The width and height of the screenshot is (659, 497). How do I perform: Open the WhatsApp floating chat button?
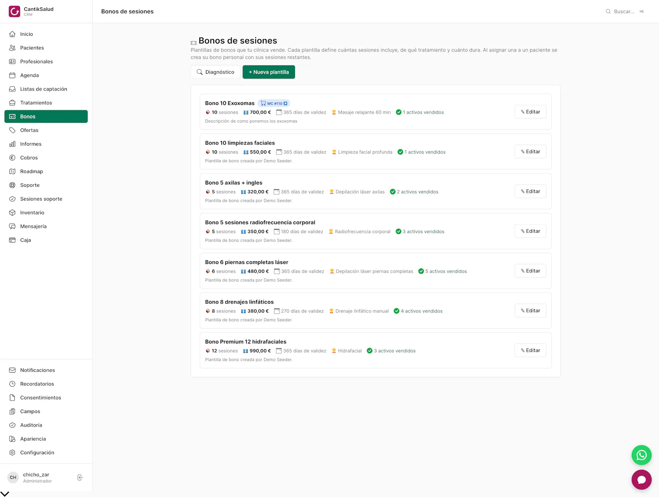click(641, 455)
